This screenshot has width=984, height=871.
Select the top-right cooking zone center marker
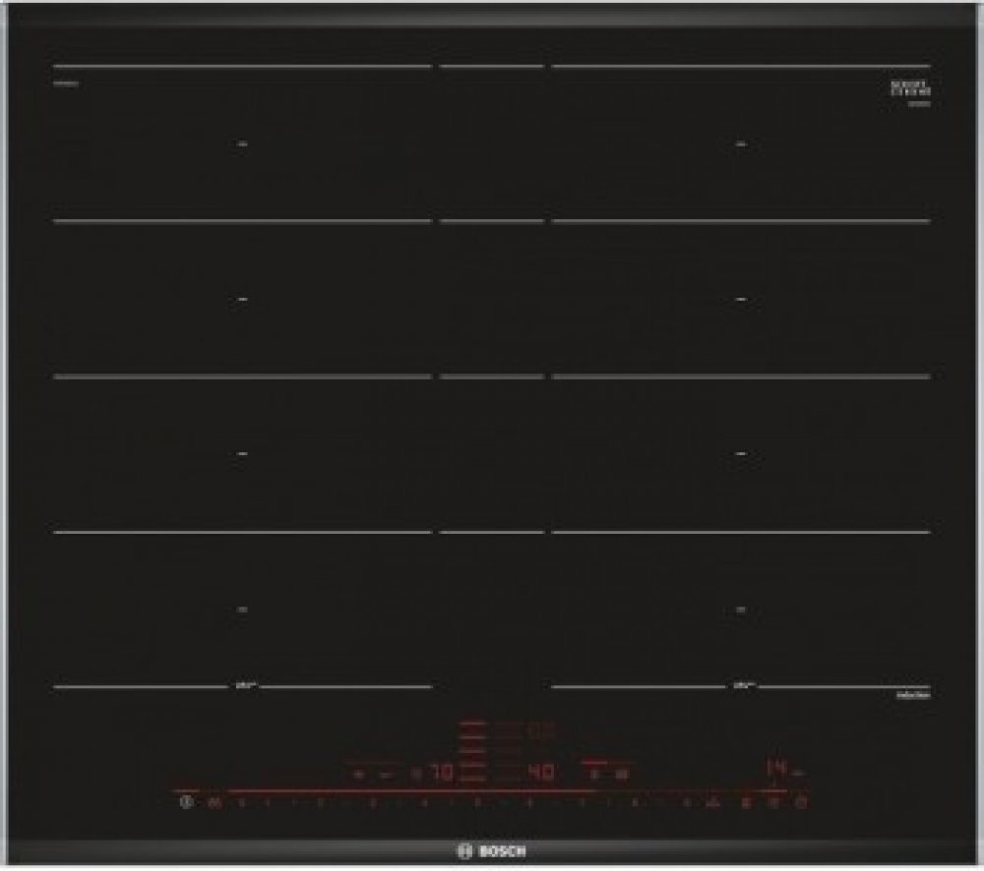[741, 145]
